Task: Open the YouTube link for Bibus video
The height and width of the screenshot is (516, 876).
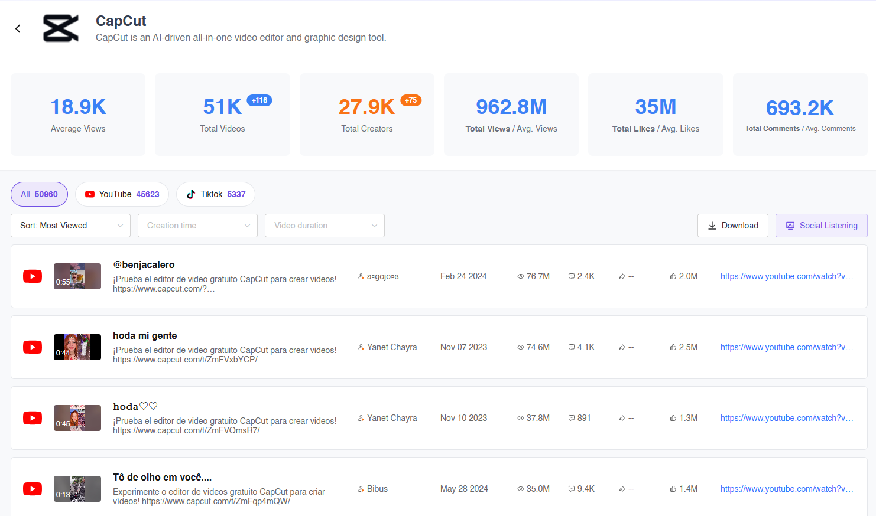Action: pos(787,489)
